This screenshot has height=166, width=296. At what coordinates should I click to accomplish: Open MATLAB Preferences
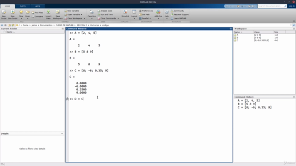(x=146, y=11)
